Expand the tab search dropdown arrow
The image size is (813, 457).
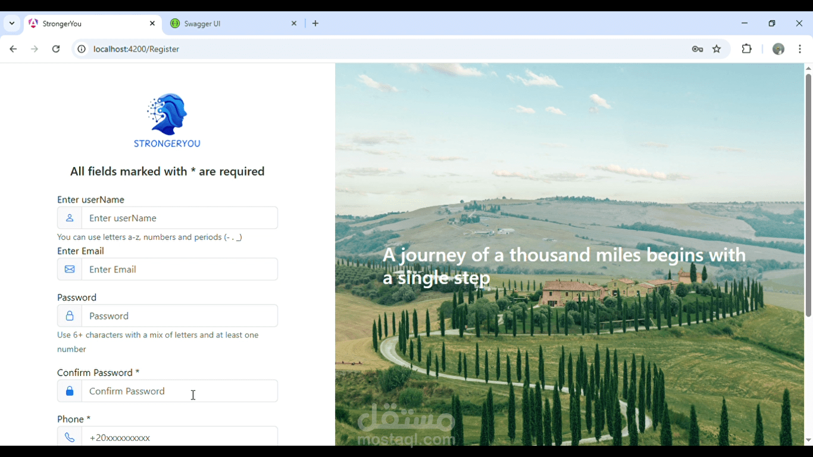[x=12, y=23]
